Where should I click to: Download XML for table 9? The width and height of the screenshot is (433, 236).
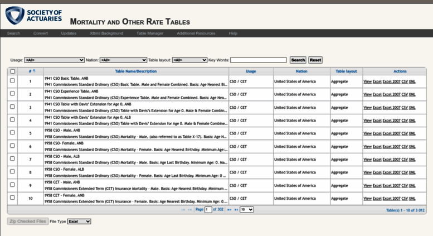412,185
